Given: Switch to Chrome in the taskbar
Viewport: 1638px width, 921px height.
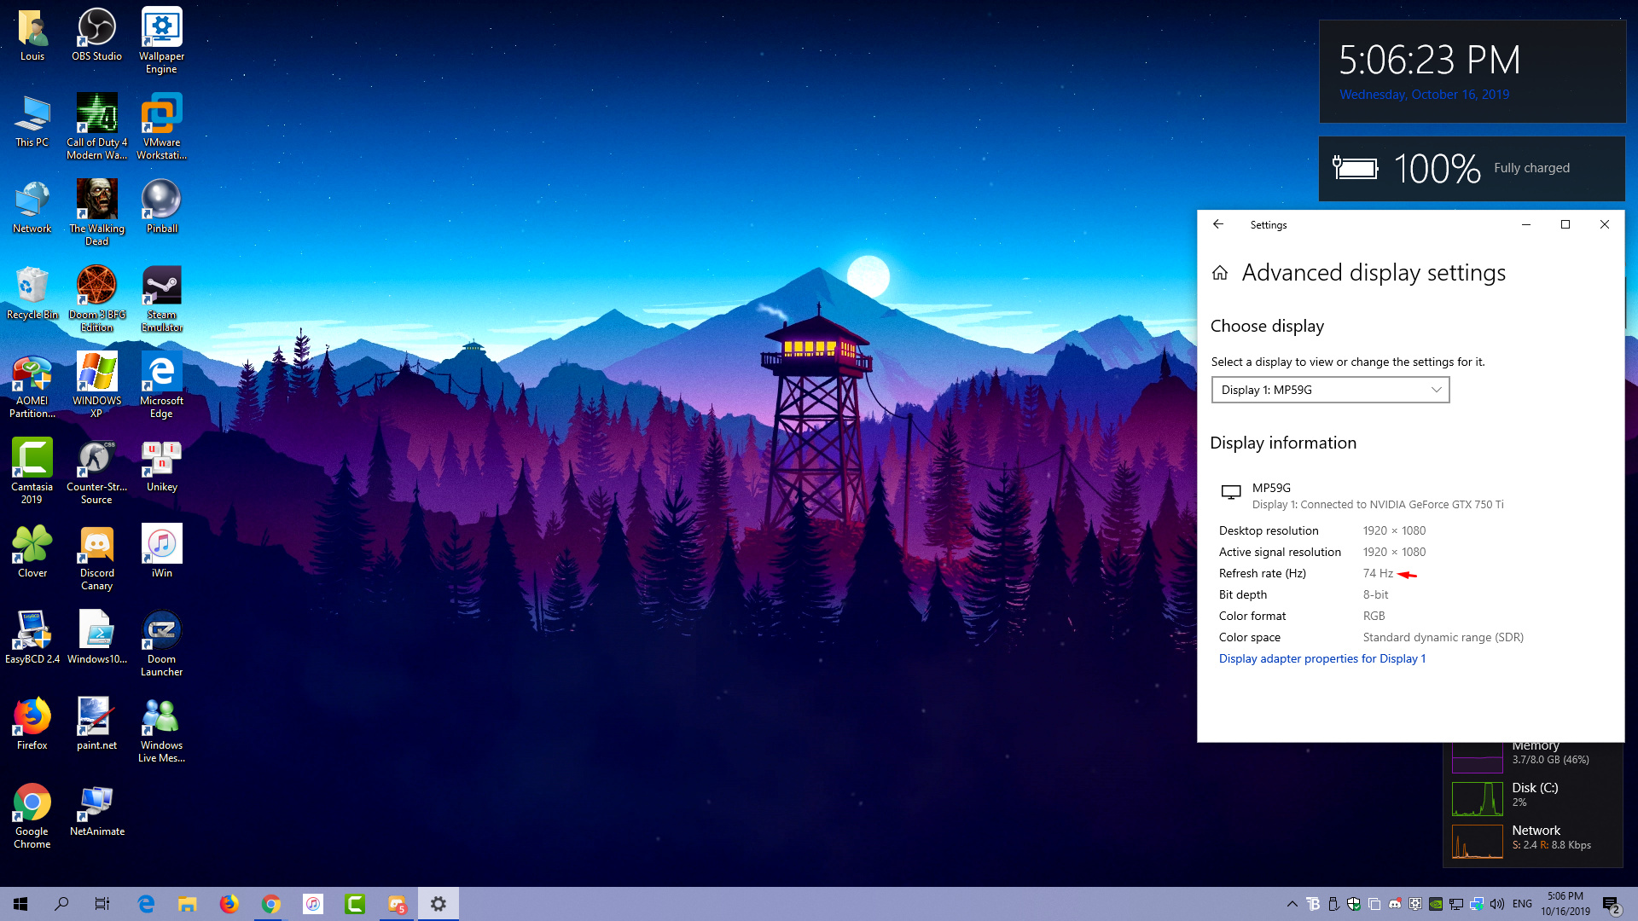Looking at the screenshot, I should tap(271, 904).
